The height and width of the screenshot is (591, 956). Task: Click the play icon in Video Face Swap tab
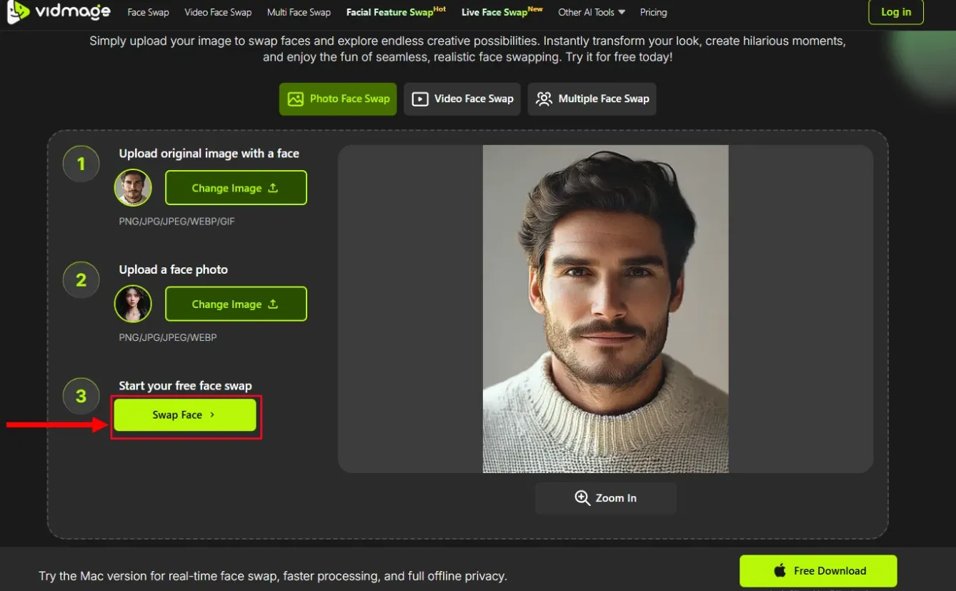pos(421,99)
